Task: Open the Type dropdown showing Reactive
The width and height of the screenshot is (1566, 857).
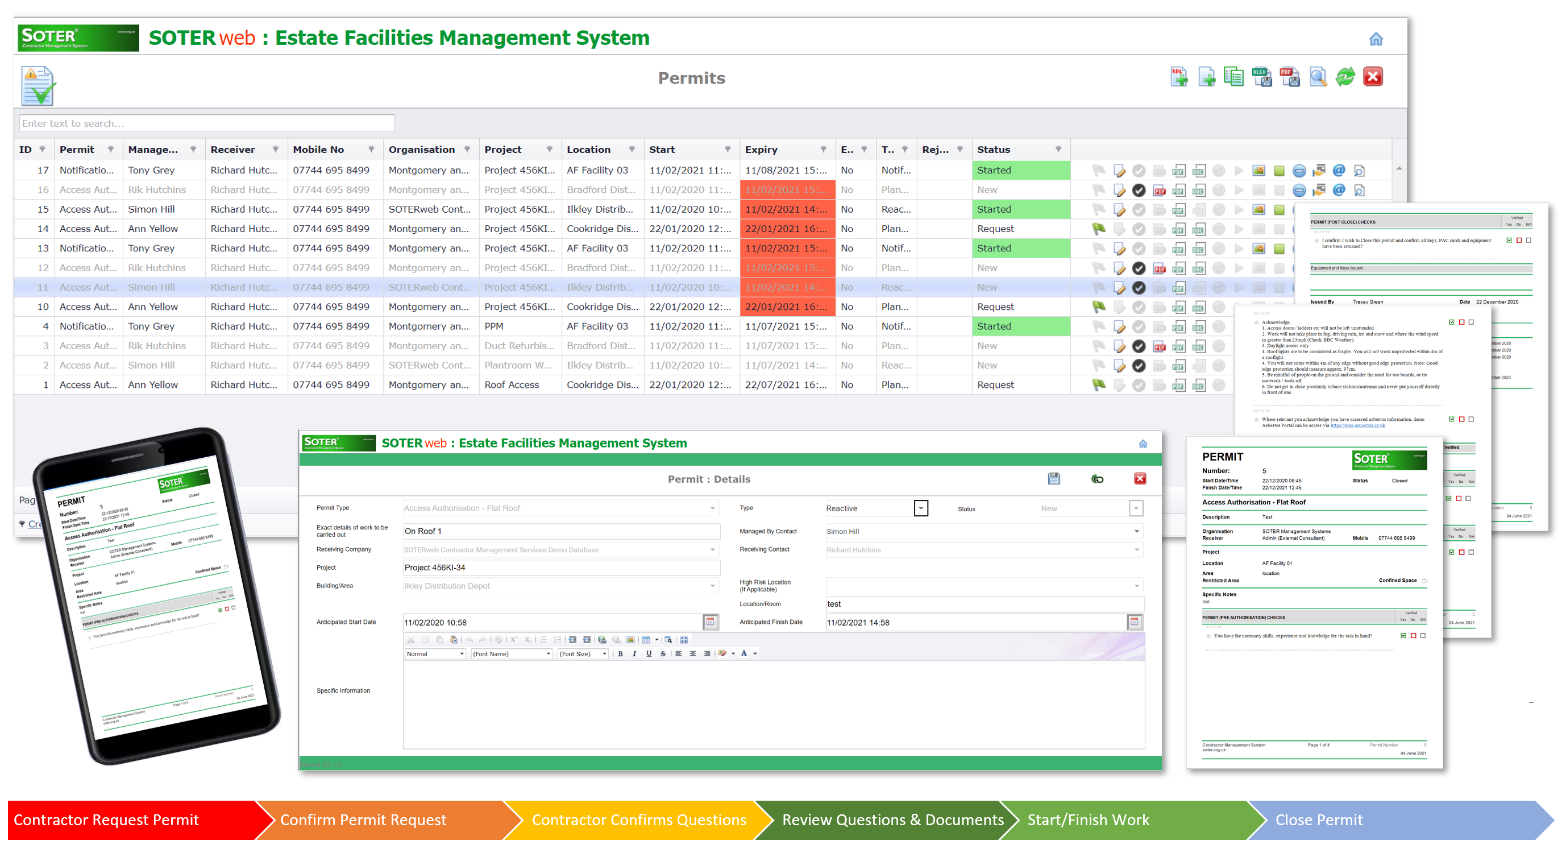Action: (x=921, y=508)
